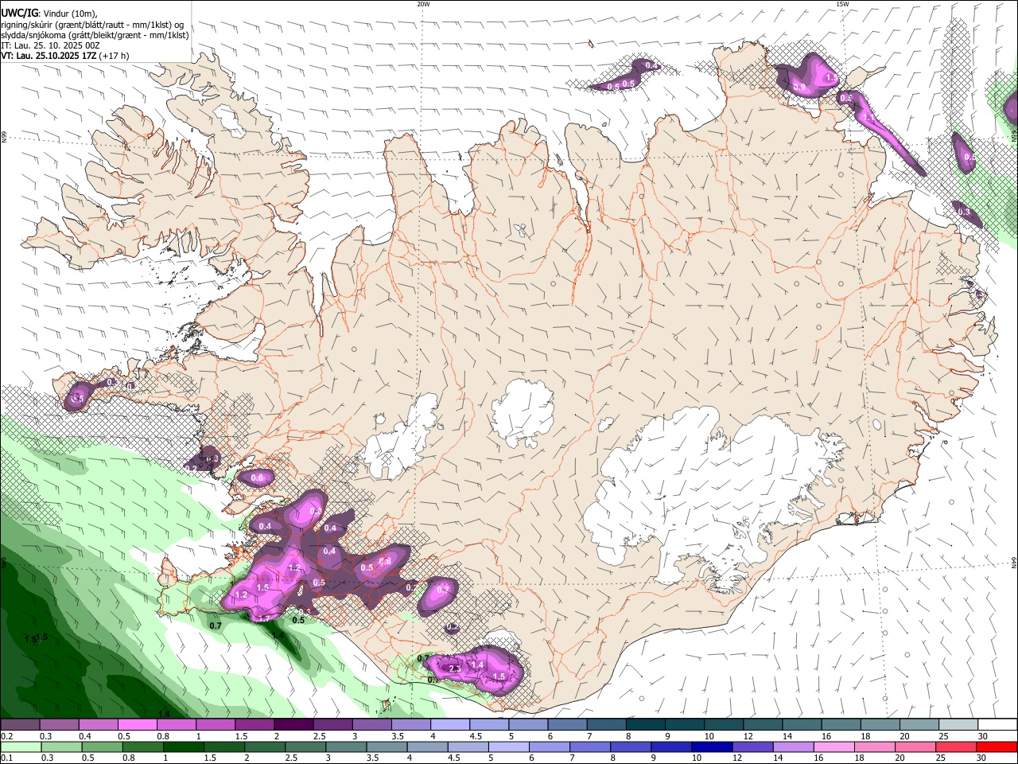
Task: Click upper legend swatch for 1.5–2
Action: coord(254,725)
